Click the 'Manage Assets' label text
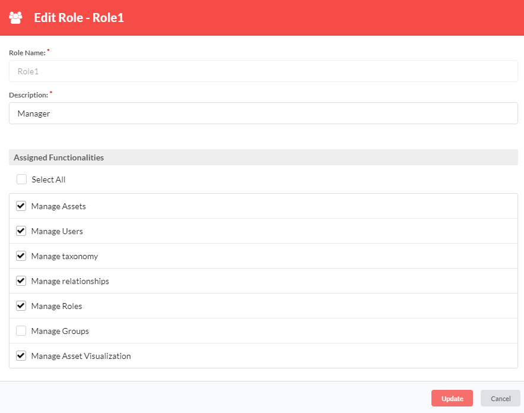The width and height of the screenshot is (524, 413). [x=59, y=207]
